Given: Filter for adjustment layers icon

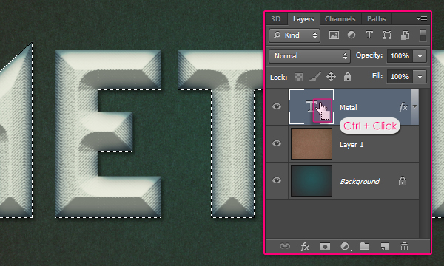Looking at the screenshot, I should 351,35.
